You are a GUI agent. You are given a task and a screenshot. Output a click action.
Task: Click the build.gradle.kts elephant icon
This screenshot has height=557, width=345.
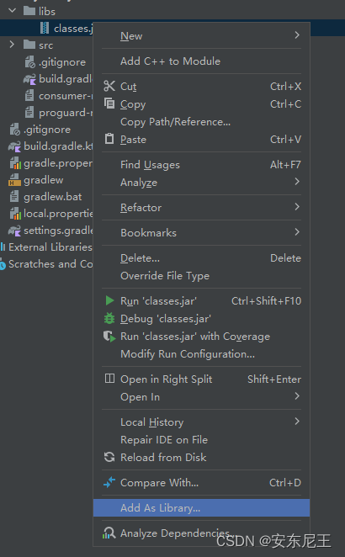click(14, 146)
